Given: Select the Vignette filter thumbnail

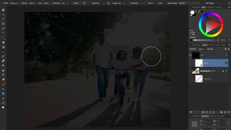Looking at the screenshot, I should pyautogui.click(x=199, y=79).
